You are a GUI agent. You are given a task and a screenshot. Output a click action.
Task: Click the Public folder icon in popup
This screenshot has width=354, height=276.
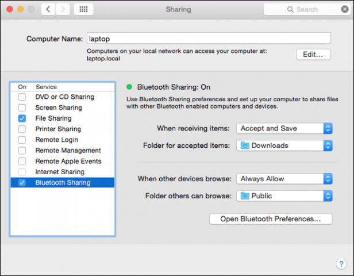pos(245,196)
